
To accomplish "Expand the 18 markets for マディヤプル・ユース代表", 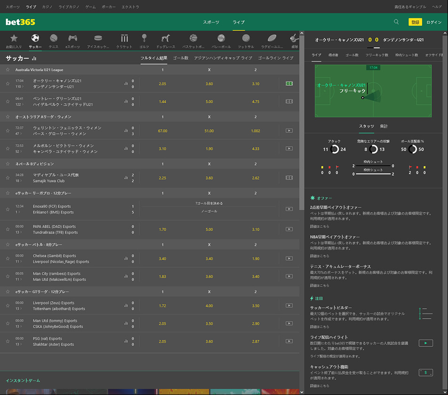I will pyautogui.click(x=19, y=181).
